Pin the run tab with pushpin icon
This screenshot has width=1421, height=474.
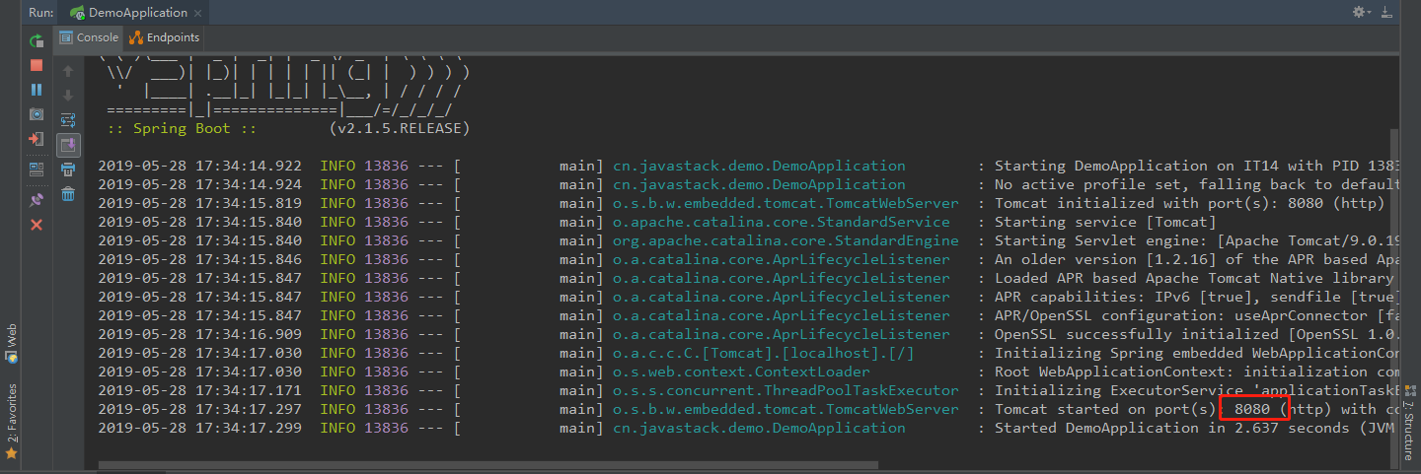[37, 199]
